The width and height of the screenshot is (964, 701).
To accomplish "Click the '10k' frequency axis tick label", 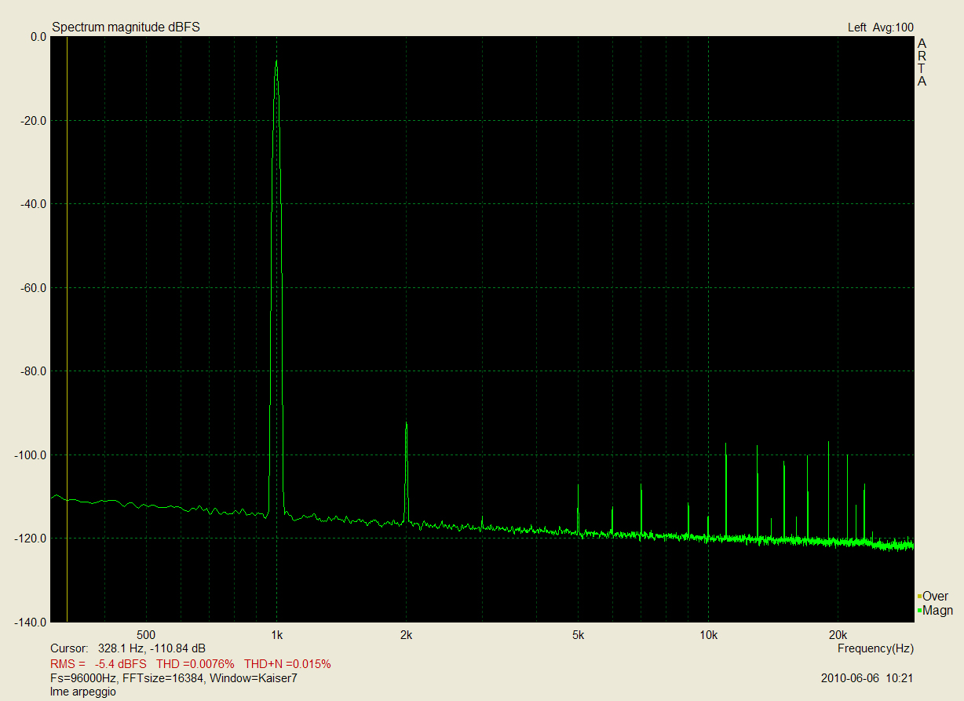I will [708, 634].
